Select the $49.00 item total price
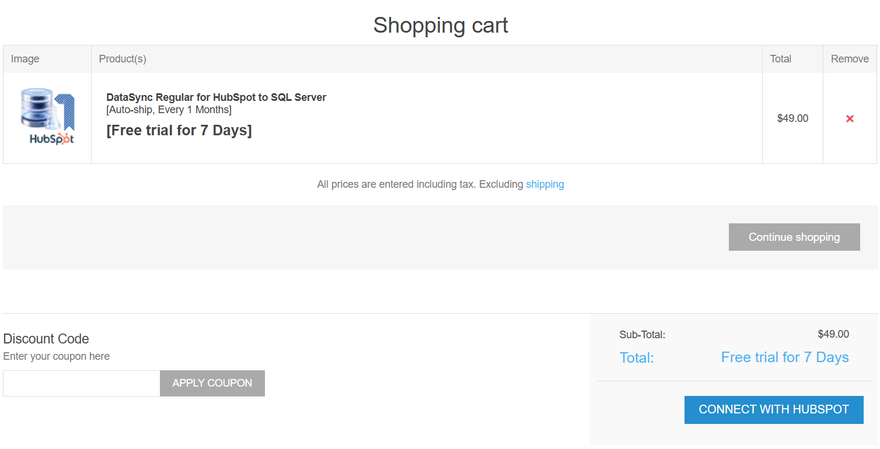Screen dimensions: 880x449 792,118
